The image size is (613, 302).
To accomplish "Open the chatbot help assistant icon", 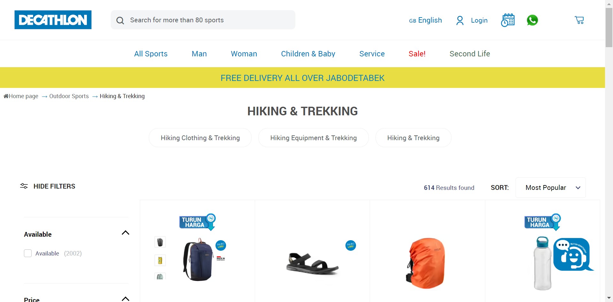I will coord(573,254).
